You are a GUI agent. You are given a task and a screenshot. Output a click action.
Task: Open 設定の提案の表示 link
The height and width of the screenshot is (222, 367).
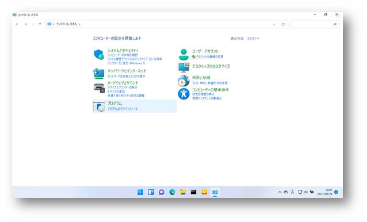(203, 94)
